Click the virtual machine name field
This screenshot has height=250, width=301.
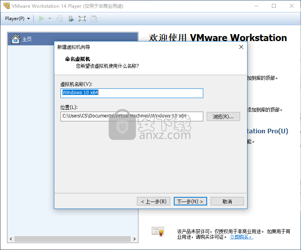click(132, 93)
